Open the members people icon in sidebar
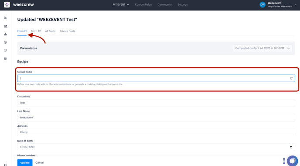 (x=5, y=26)
